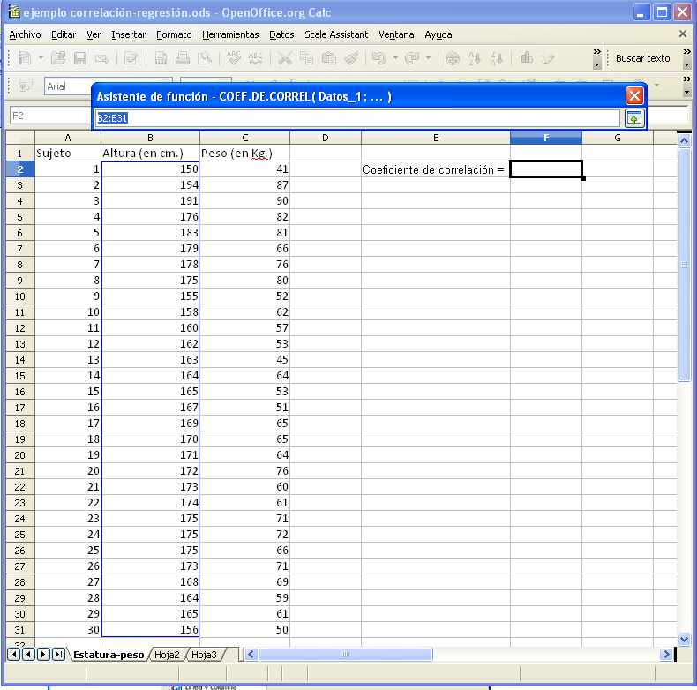
Task: Switch to the Hoja2 sheet tab
Action: [x=167, y=655]
